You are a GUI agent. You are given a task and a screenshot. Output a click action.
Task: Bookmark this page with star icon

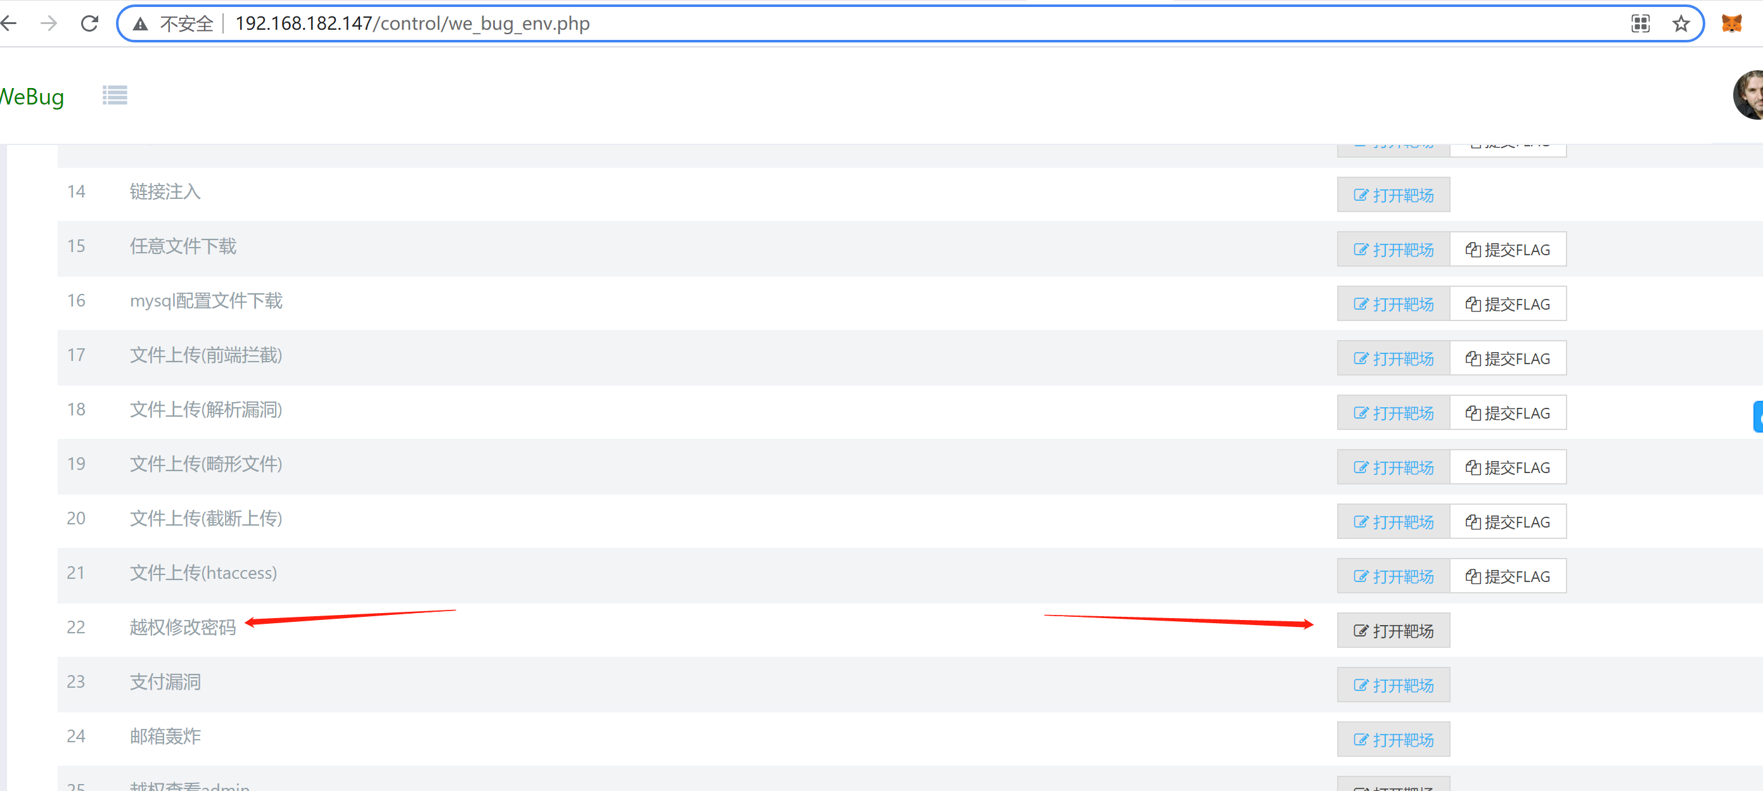pos(1680,24)
